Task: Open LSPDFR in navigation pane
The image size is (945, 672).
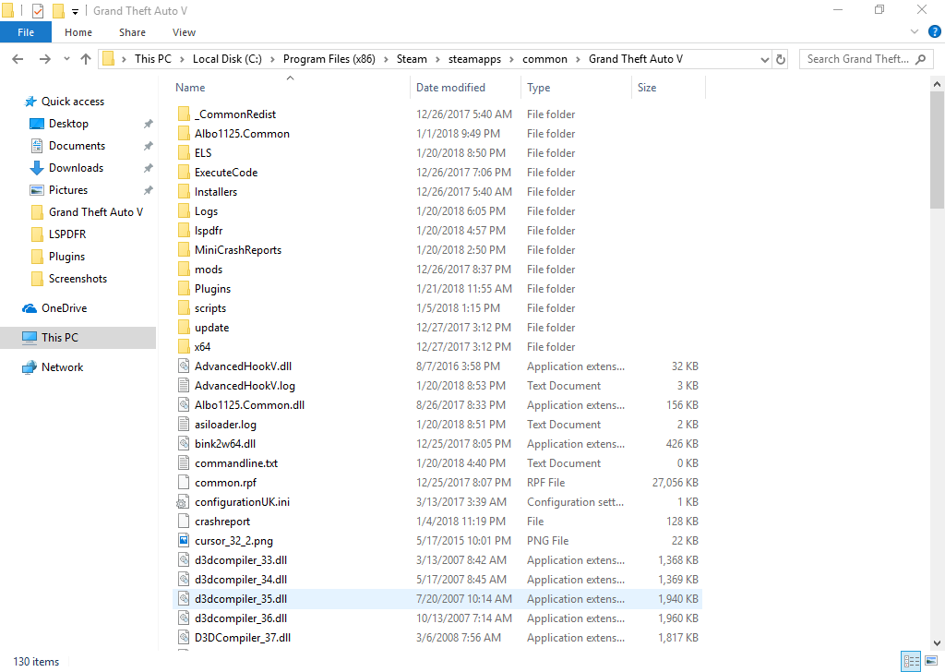Action: (66, 234)
